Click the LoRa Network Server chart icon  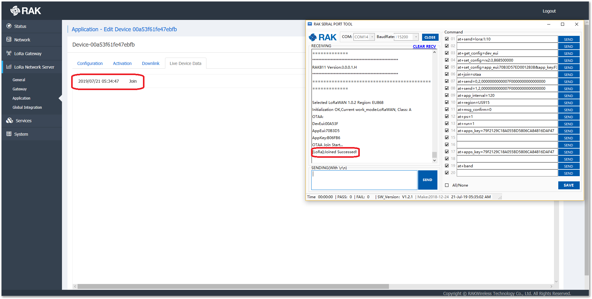point(9,67)
